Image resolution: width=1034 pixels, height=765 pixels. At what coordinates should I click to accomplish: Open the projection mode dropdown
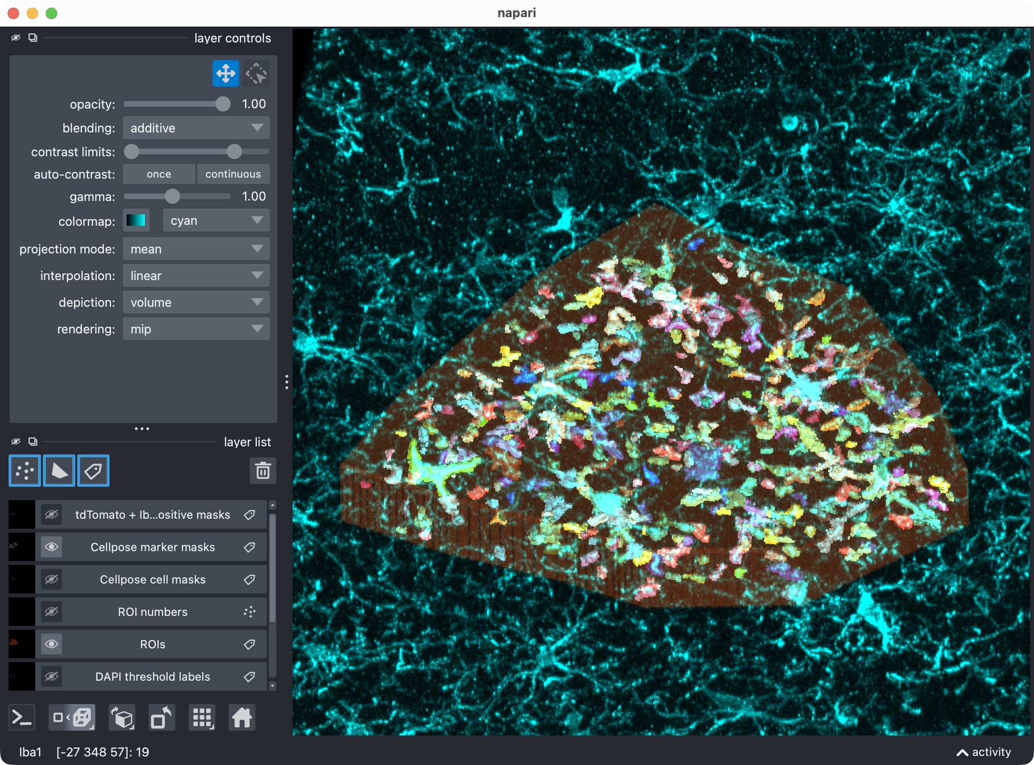point(196,249)
